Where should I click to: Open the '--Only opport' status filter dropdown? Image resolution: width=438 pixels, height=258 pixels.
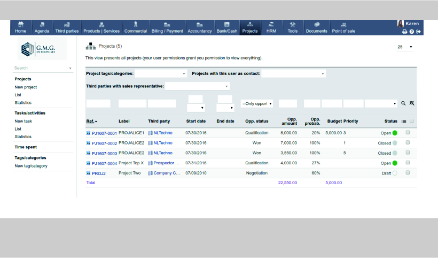point(257,103)
